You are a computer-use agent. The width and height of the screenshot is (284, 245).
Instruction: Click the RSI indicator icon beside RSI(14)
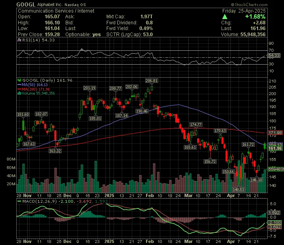tap(19, 40)
